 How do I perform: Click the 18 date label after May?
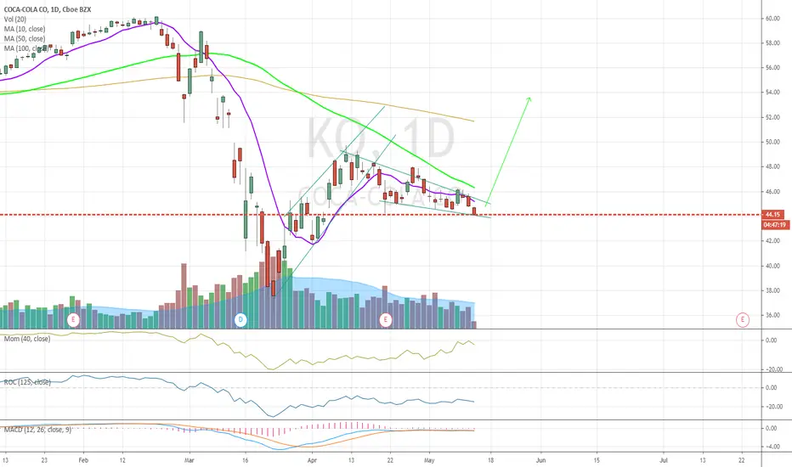point(490,460)
